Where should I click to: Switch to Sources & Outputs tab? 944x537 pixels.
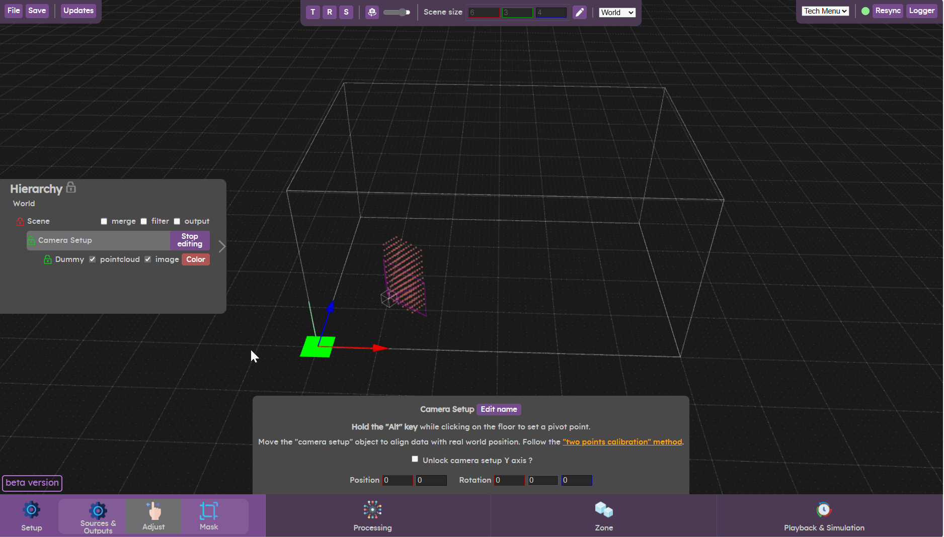click(x=98, y=516)
